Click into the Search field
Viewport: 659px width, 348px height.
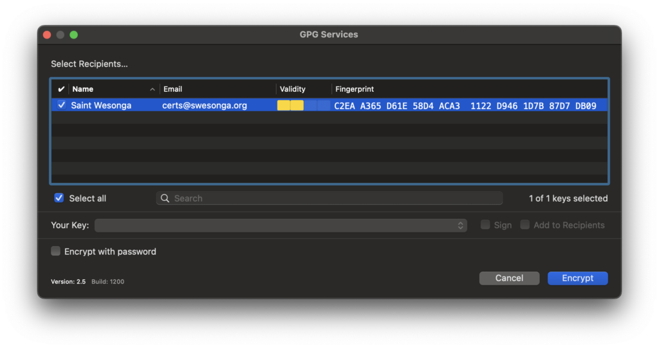(x=335, y=198)
